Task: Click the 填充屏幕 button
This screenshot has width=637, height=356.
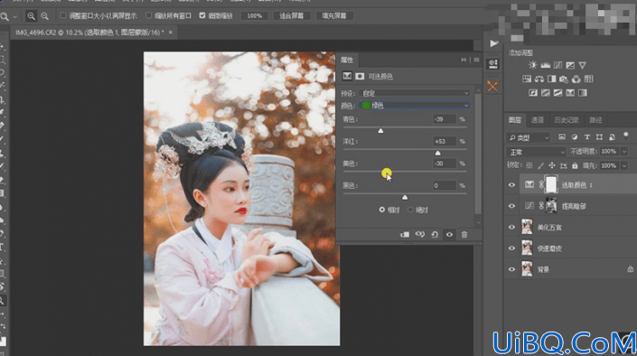Action: click(x=334, y=16)
